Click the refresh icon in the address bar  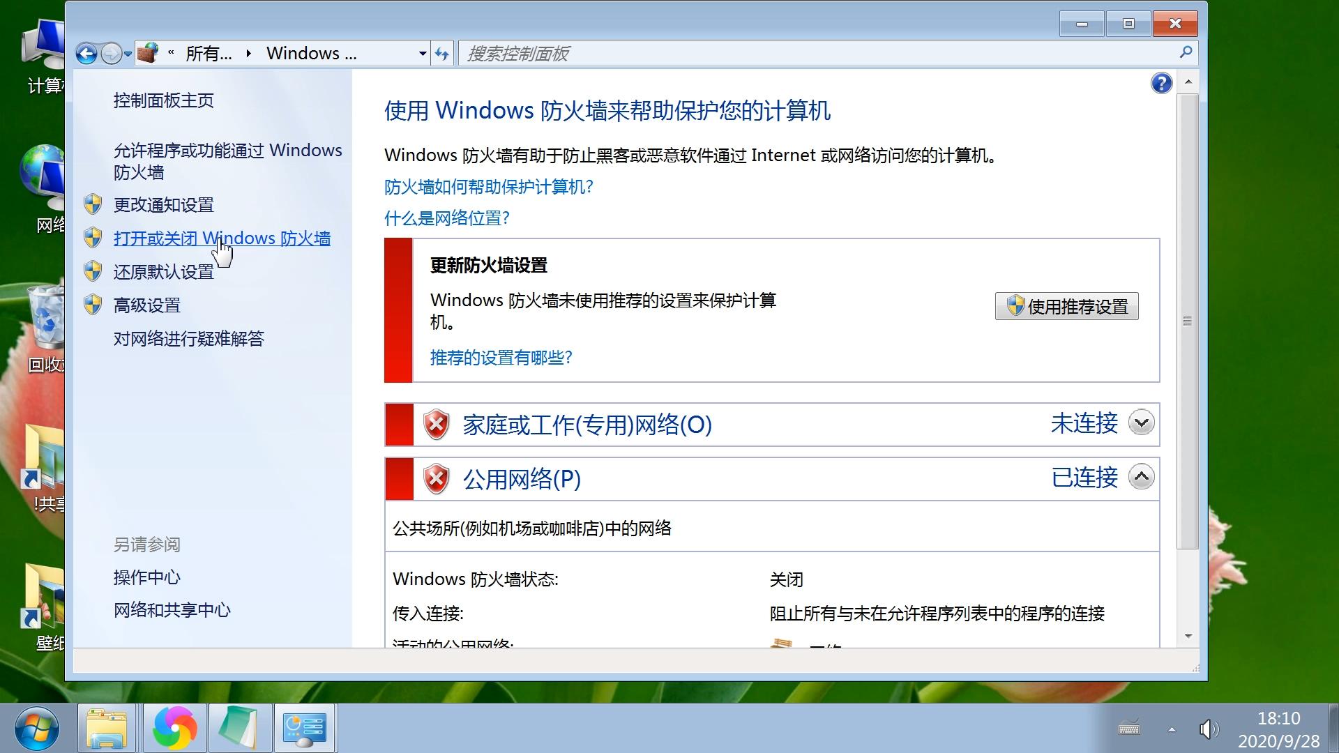click(442, 53)
